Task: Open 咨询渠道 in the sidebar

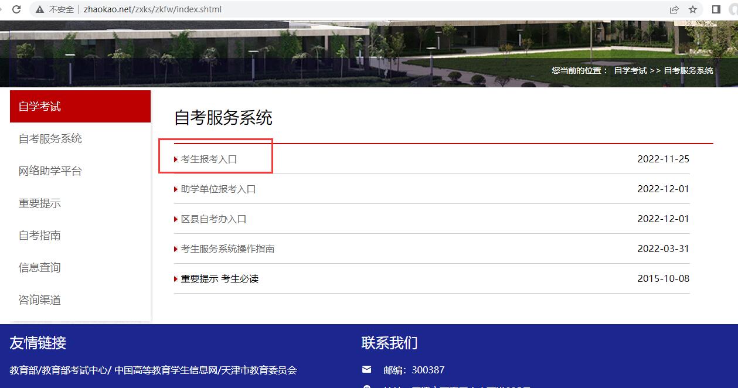Action: (40, 300)
